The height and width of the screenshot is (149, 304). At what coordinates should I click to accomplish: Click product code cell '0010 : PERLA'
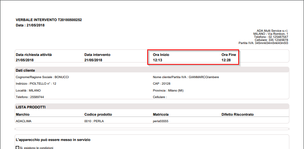click(x=94, y=121)
